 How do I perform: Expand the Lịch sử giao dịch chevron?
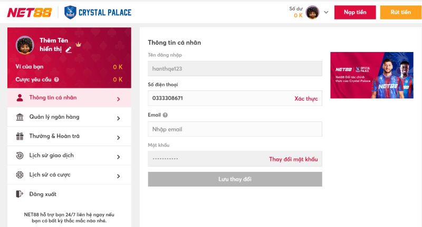click(x=118, y=157)
